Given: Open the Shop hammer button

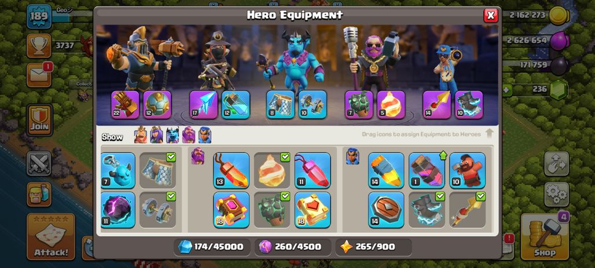Looking at the screenshot, I should click(x=545, y=236).
